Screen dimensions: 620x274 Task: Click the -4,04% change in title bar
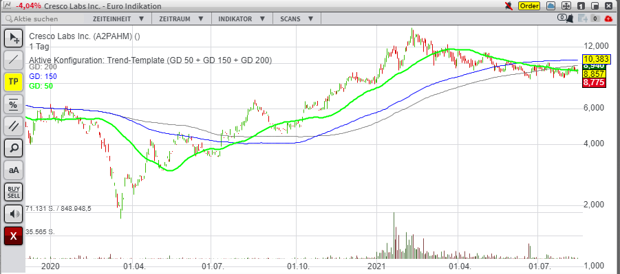coord(28,6)
